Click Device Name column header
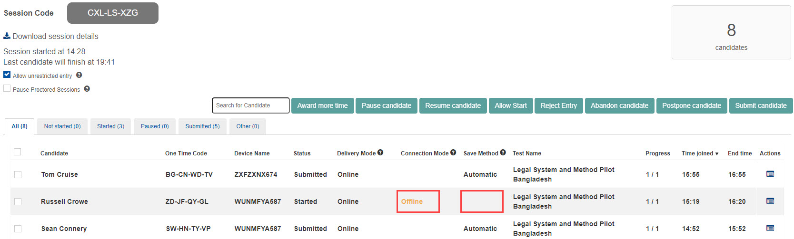 (x=252, y=153)
